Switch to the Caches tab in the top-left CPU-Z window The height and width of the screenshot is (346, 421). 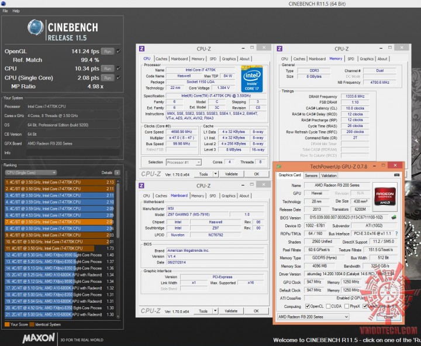tap(161, 59)
